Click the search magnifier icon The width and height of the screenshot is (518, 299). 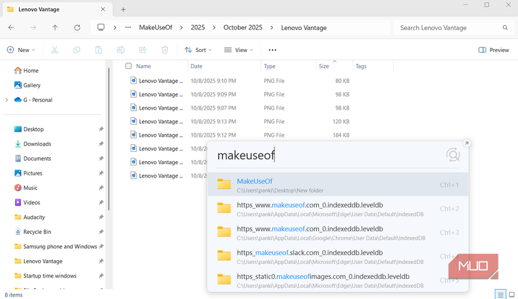(505, 28)
